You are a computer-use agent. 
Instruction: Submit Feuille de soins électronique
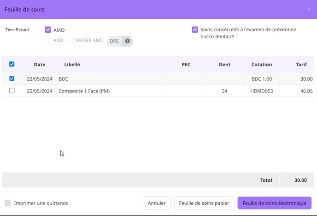pos(274,203)
